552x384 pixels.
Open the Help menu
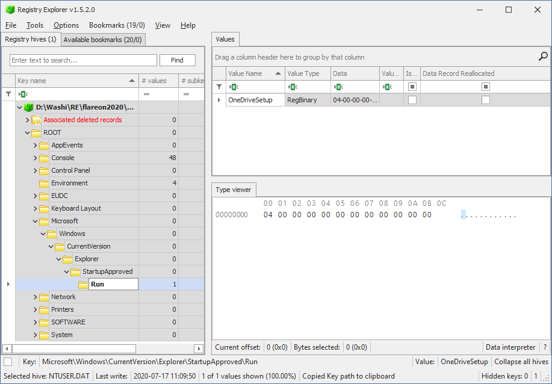pyautogui.click(x=188, y=25)
